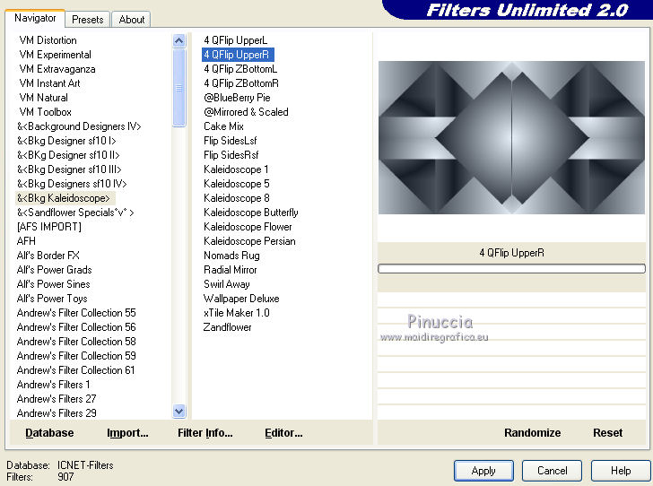Click the Apply button
The height and width of the screenshot is (486, 653).
(483, 471)
